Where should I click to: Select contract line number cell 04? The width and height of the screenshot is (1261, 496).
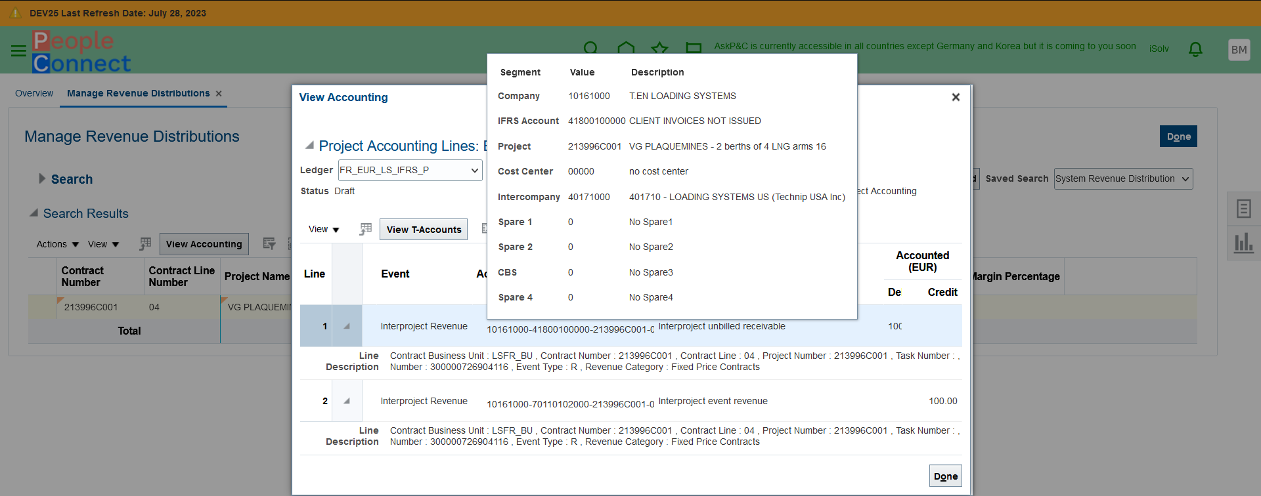(154, 307)
